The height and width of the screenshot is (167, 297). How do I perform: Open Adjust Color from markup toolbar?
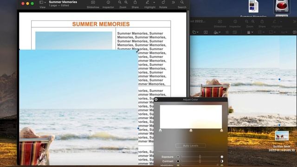[227, 32]
